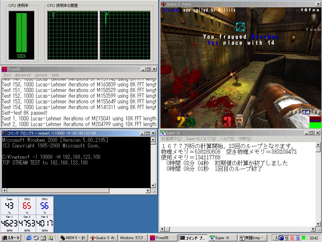322x242 pixels.
Task: Click command prompt vertical scrollbar down arrow
Action: (x=153, y=185)
